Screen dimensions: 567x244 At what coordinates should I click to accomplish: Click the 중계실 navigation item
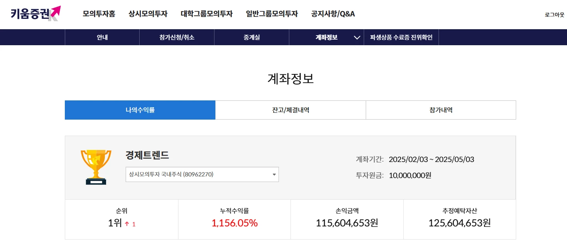[x=251, y=37]
